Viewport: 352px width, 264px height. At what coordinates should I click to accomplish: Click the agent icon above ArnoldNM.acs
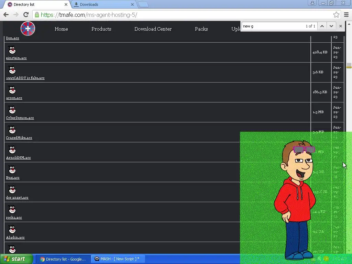tap(12, 150)
